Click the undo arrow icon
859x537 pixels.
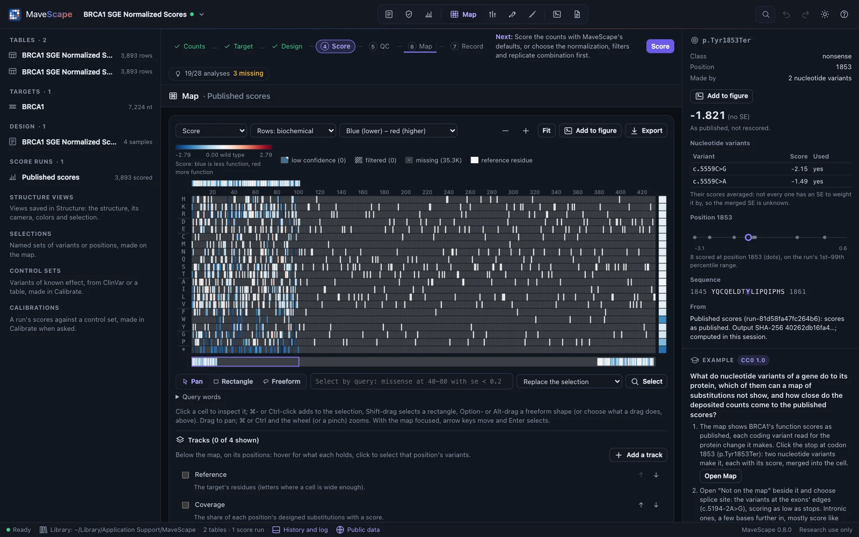[x=786, y=14]
